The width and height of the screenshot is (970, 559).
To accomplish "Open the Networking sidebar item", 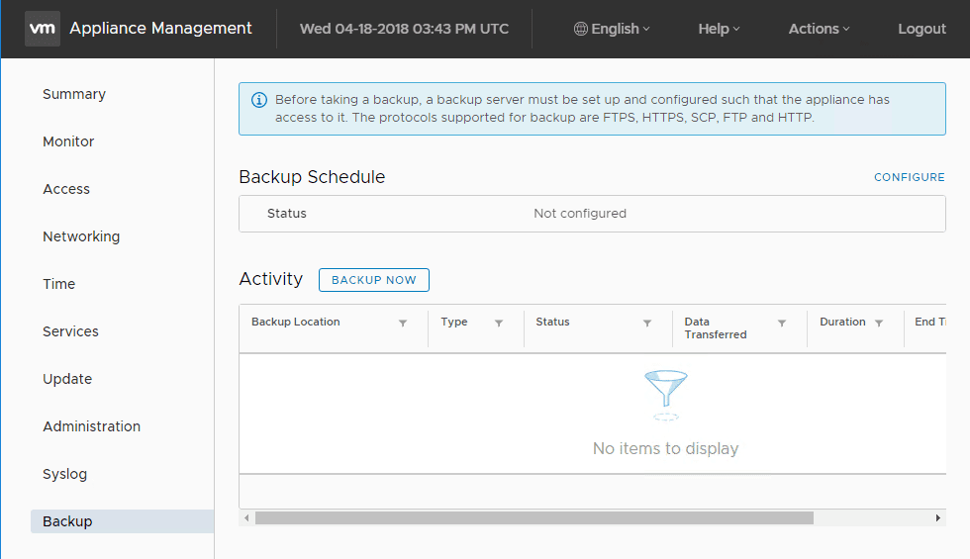I will [81, 236].
